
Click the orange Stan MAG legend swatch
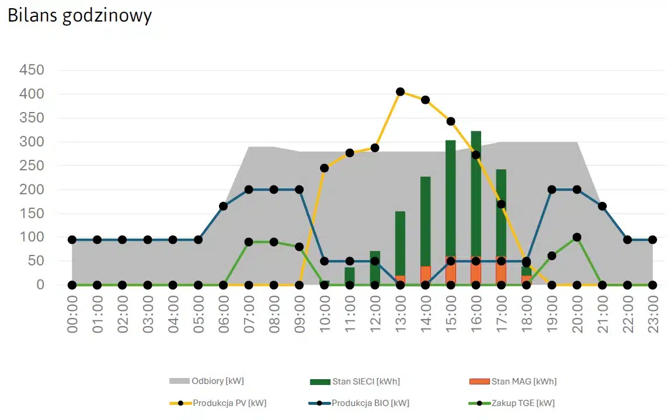coord(479,382)
